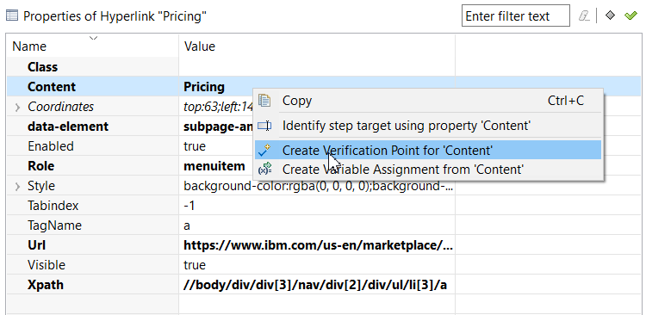Choose Create Variable Assignment from 'Content'
Viewport: 646px width, 315px height.
[x=429, y=170]
